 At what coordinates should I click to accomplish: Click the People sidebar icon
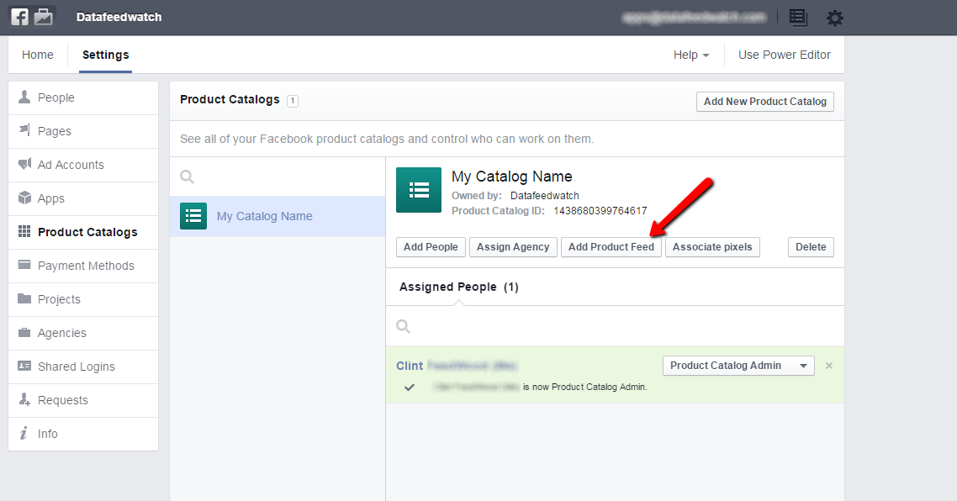pos(24,97)
